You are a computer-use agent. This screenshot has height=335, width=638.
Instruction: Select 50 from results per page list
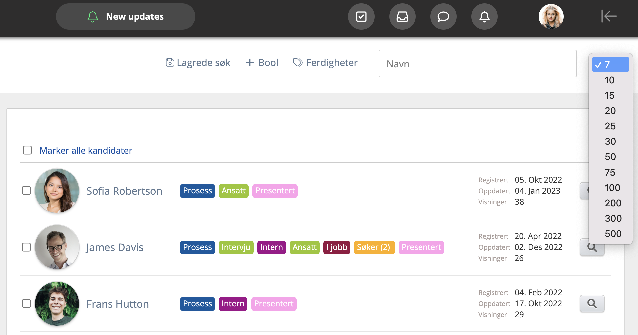[610, 157]
